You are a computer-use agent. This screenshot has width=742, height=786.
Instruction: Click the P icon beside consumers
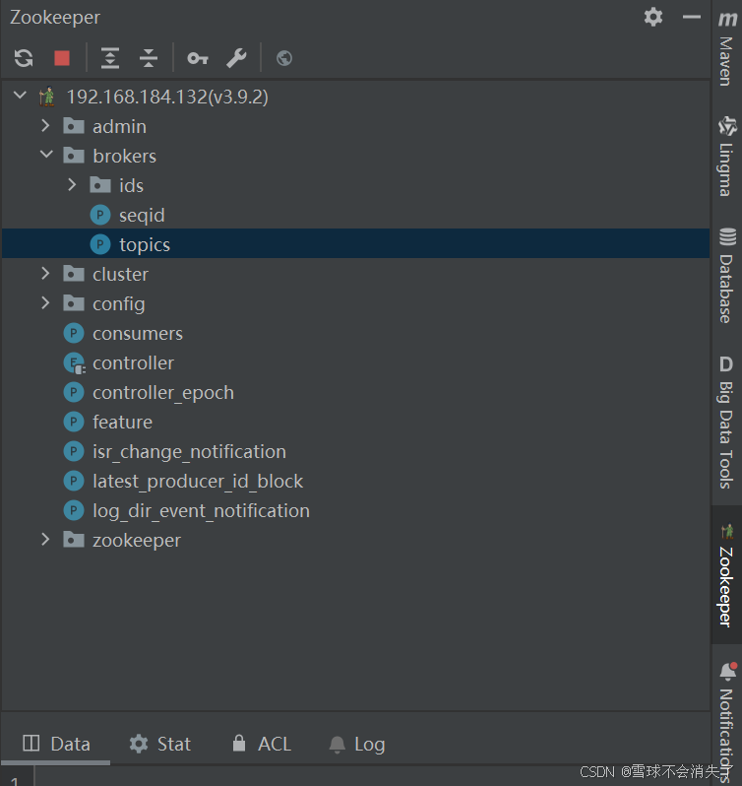tap(74, 333)
